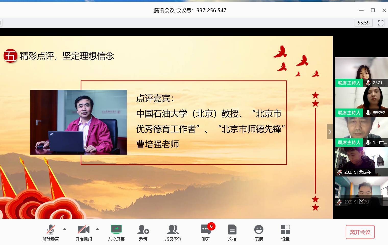Open the 邀请 invite icon

tap(143, 232)
